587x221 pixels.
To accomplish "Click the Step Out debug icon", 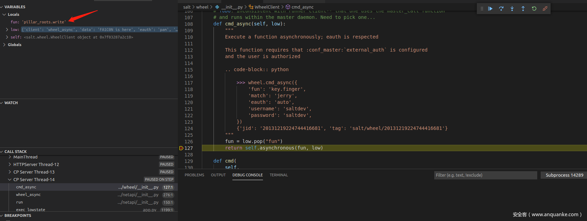I will (523, 9).
